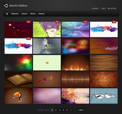This screenshot has width=122, height=114.
Task: Open the grey hummingbird splash wallpaper
Action: [47, 46]
